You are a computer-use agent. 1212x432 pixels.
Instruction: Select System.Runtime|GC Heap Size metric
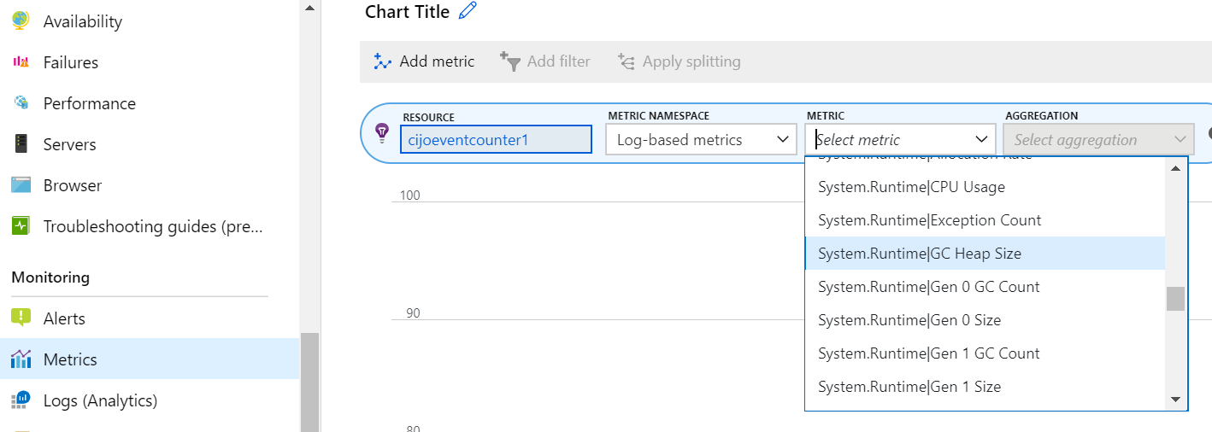coord(920,254)
